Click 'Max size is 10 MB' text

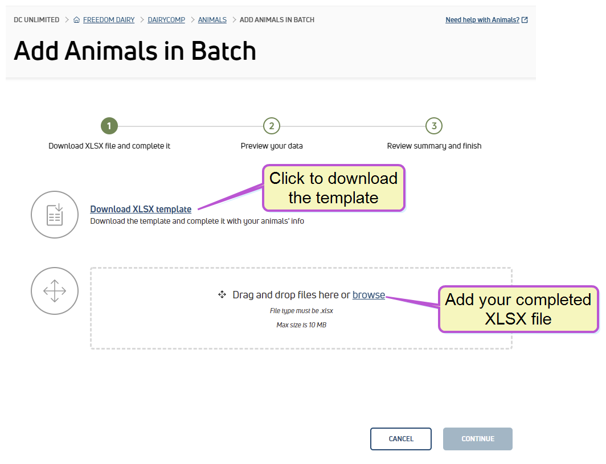(x=301, y=325)
